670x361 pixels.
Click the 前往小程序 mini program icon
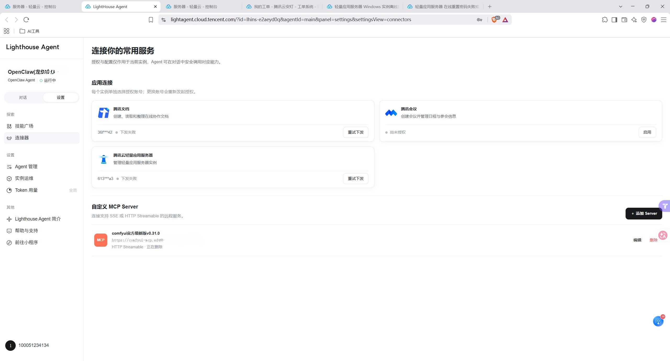(9, 243)
